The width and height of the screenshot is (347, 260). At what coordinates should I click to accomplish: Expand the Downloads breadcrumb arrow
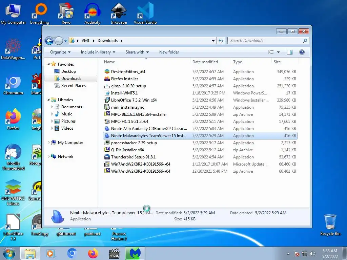coord(122,41)
